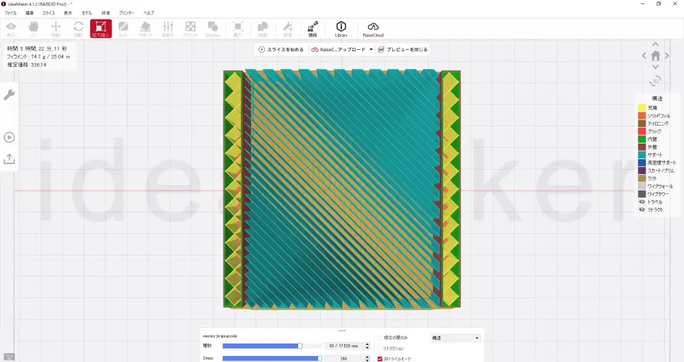This screenshot has height=362, width=684.
Task: Enable the 現在の層のみ checkbox
Action: [x=380, y=337]
